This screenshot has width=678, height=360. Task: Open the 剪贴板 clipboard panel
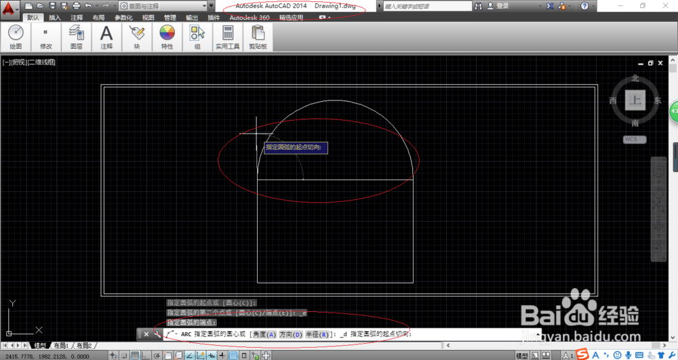tap(258, 37)
